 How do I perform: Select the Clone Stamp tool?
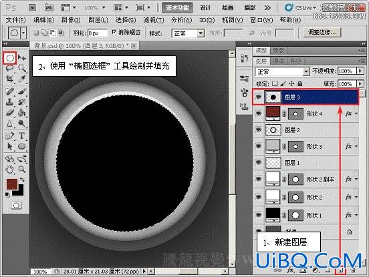[x=9, y=102]
